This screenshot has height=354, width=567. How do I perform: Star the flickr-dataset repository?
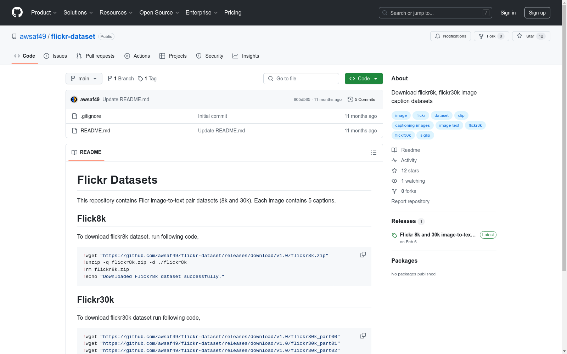(x=531, y=36)
